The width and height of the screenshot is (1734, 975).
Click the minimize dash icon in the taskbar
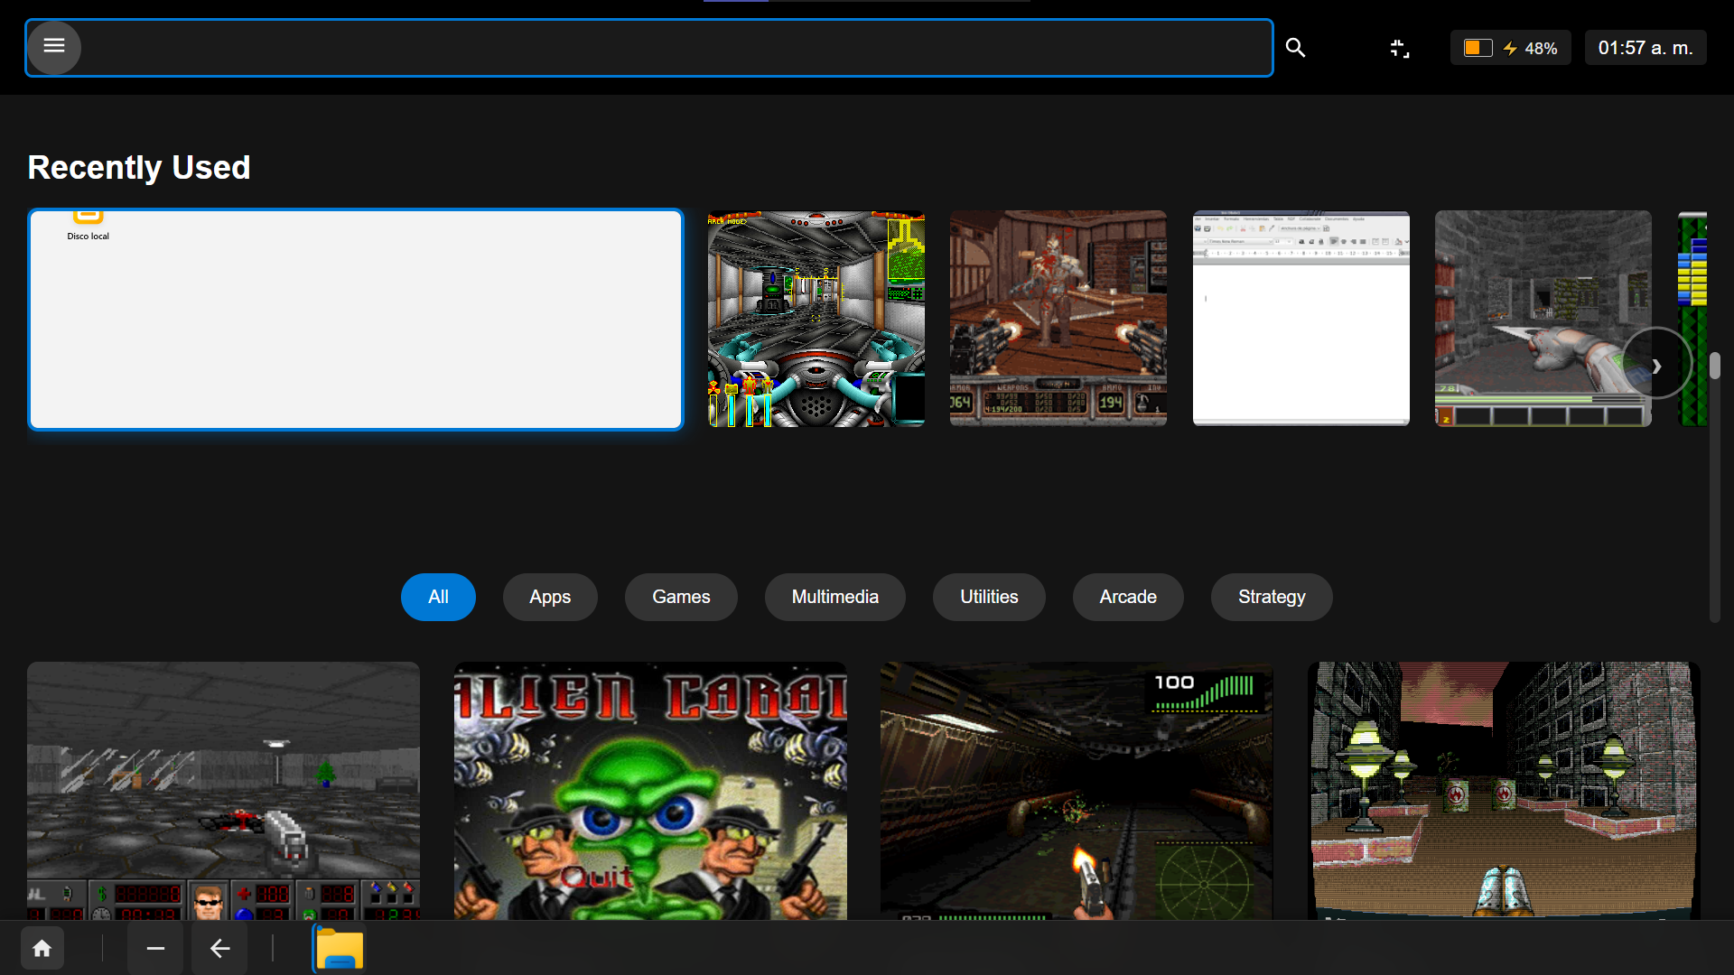pyautogui.click(x=155, y=949)
